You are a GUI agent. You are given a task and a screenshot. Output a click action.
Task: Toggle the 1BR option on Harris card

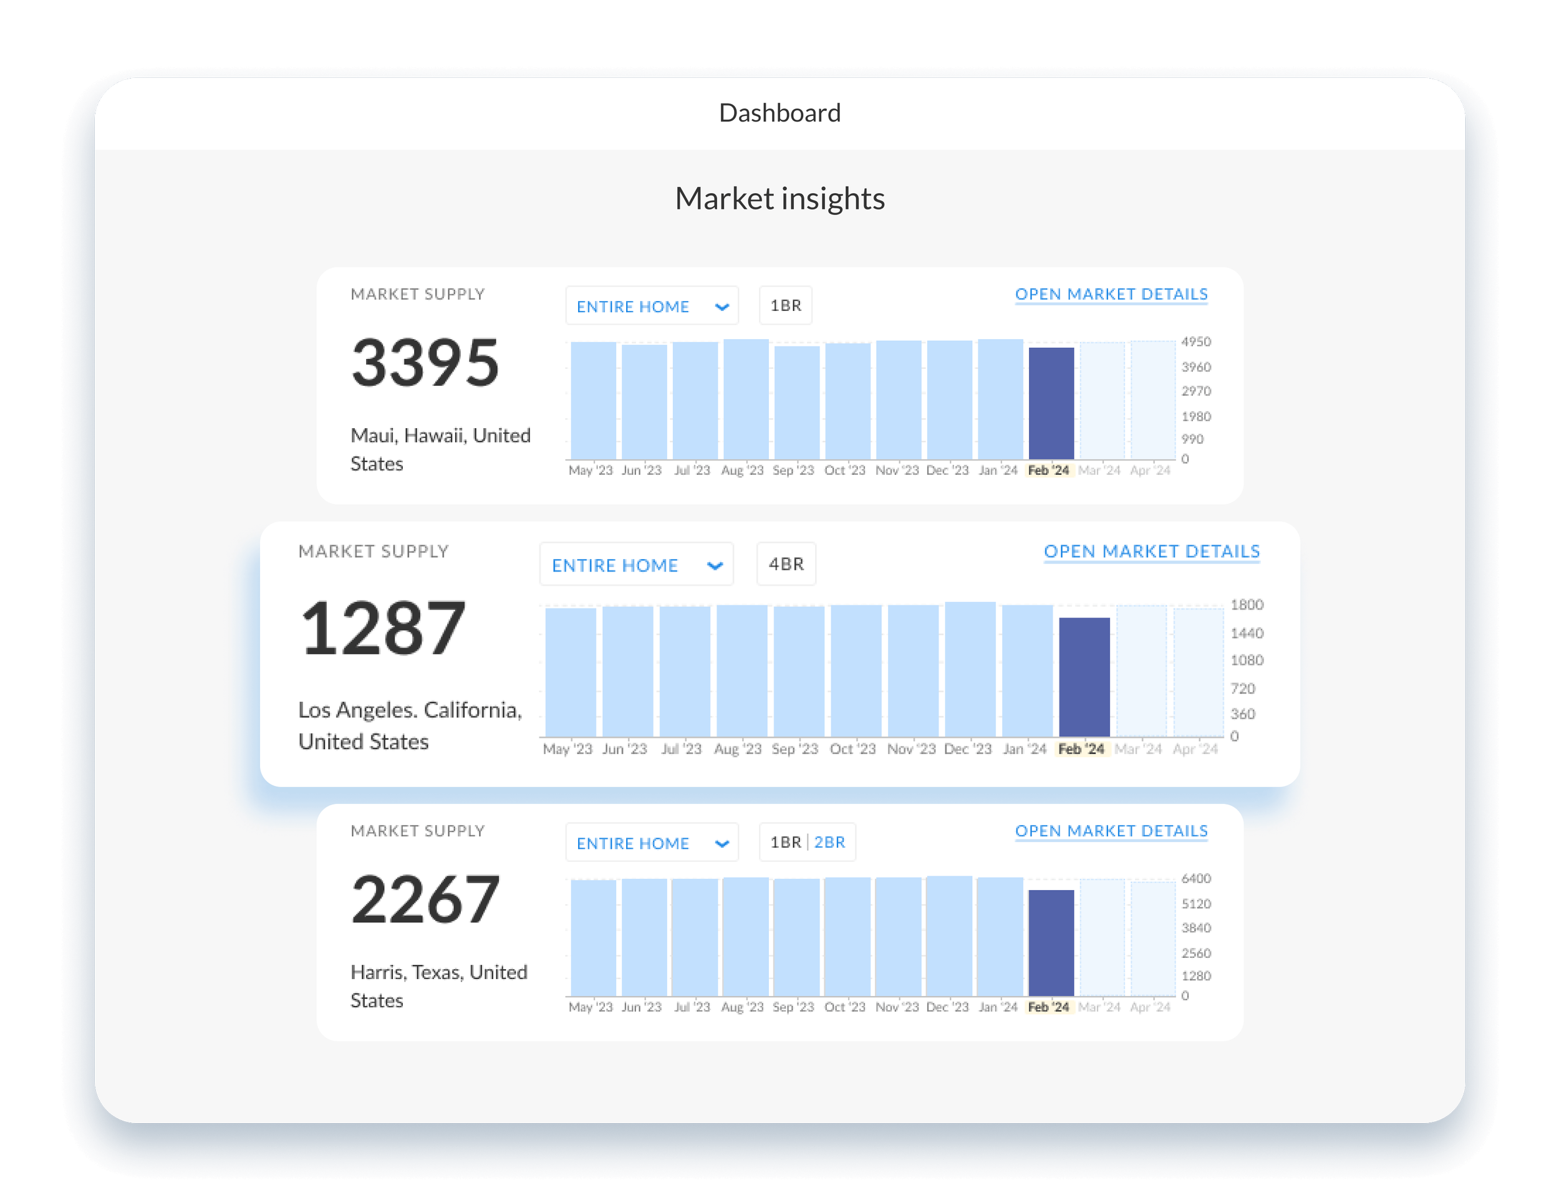(x=785, y=842)
